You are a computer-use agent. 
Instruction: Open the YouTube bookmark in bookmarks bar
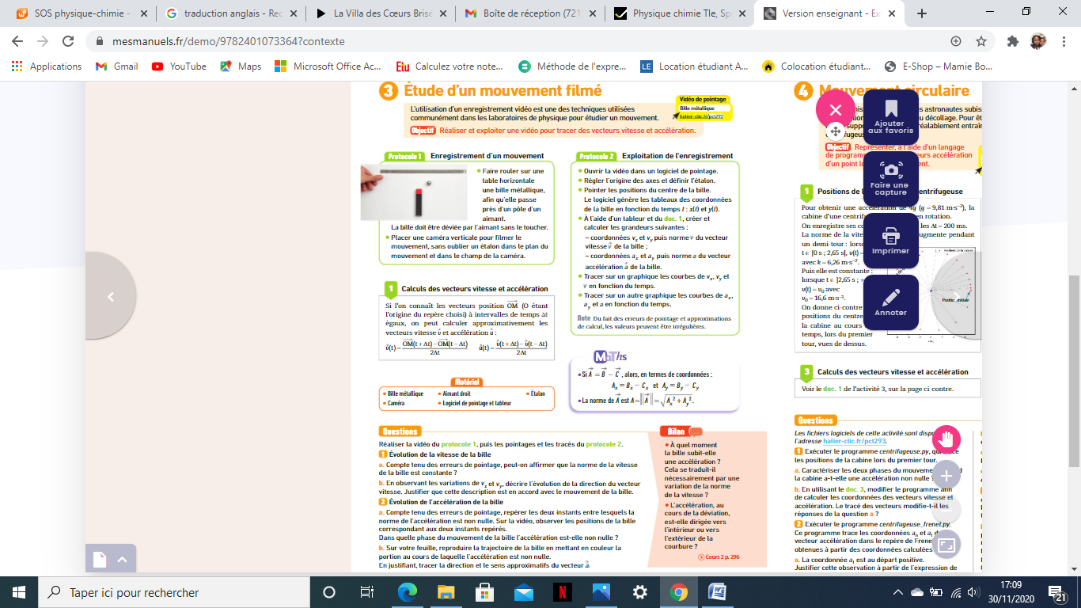click(x=179, y=66)
